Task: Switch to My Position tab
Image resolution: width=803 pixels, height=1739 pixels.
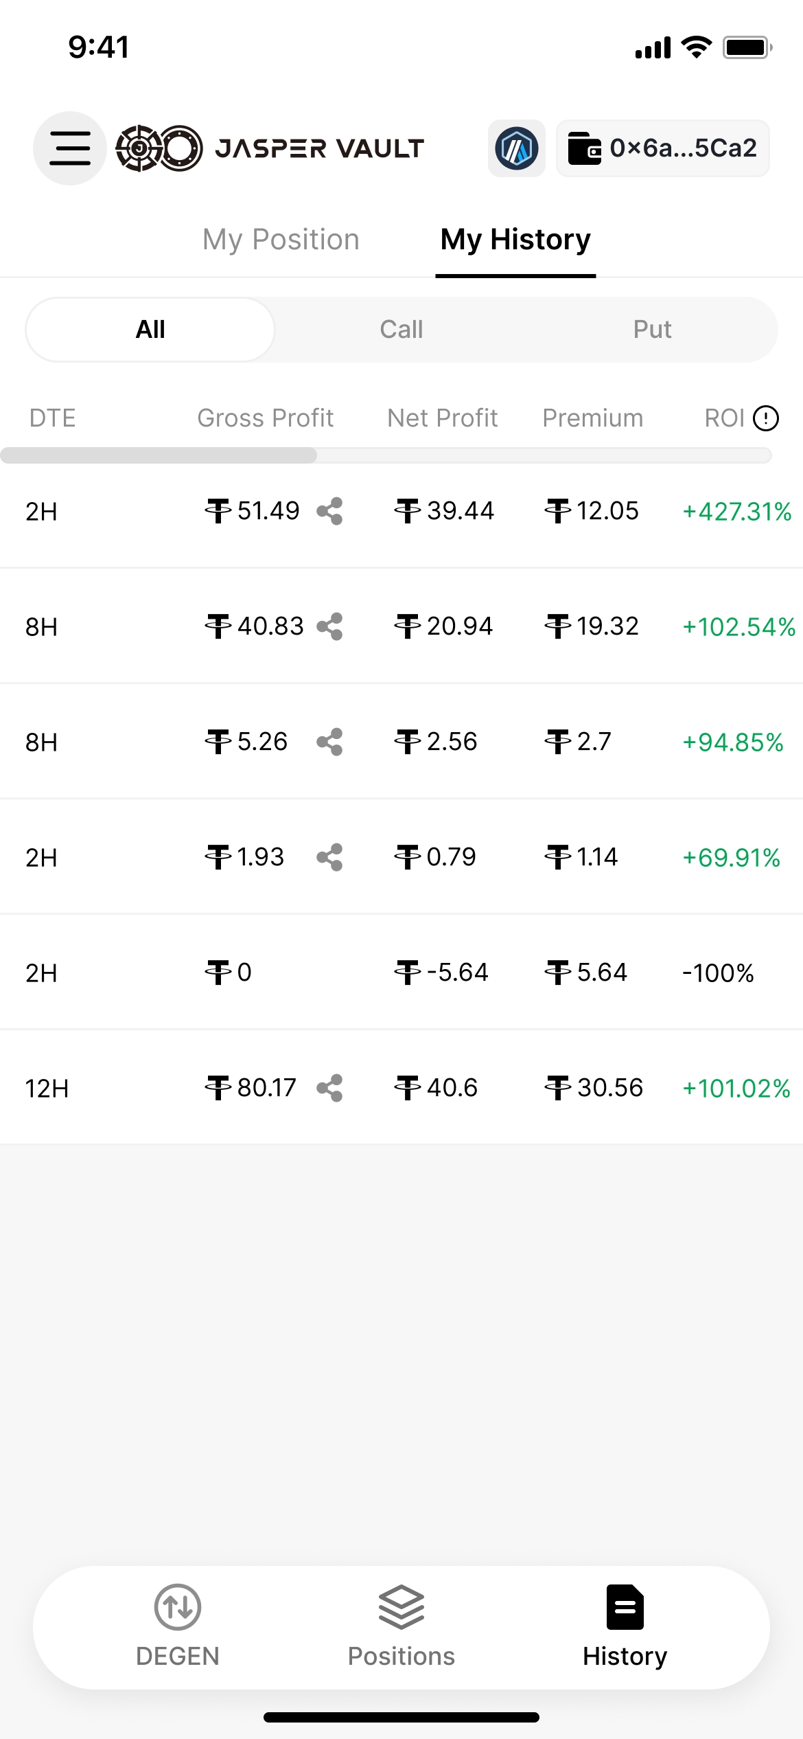Action: click(281, 240)
